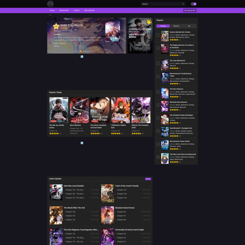
Task: Click star rating of Absolute Necromancer
Action: click(x=174, y=110)
